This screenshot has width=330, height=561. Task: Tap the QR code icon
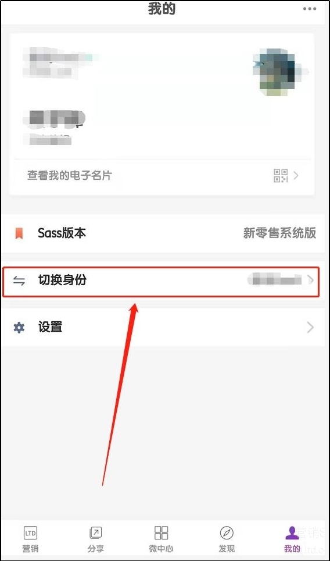click(281, 175)
